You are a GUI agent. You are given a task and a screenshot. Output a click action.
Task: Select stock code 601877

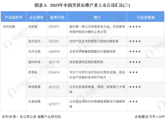coord(54,104)
